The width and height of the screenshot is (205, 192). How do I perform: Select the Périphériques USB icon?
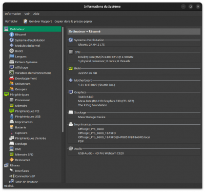click(12, 117)
